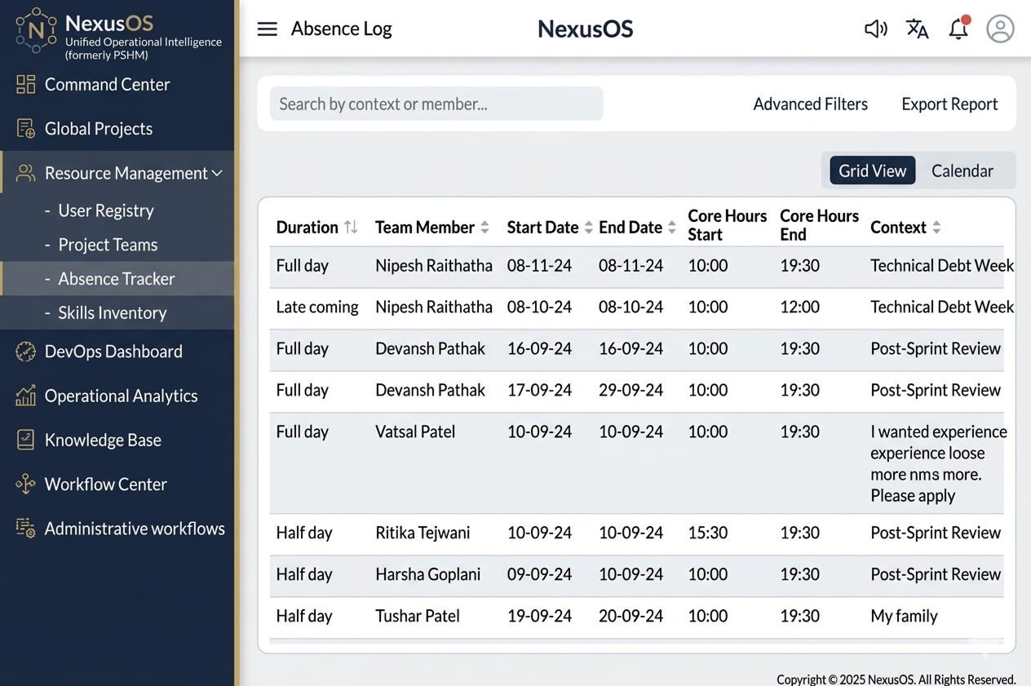Open the user profile avatar
This screenshot has width=1031, height=686.
1000,29
